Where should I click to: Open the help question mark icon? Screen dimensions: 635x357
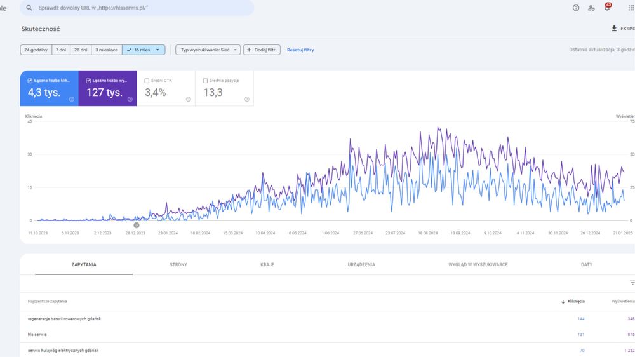(x=576, y=8)
